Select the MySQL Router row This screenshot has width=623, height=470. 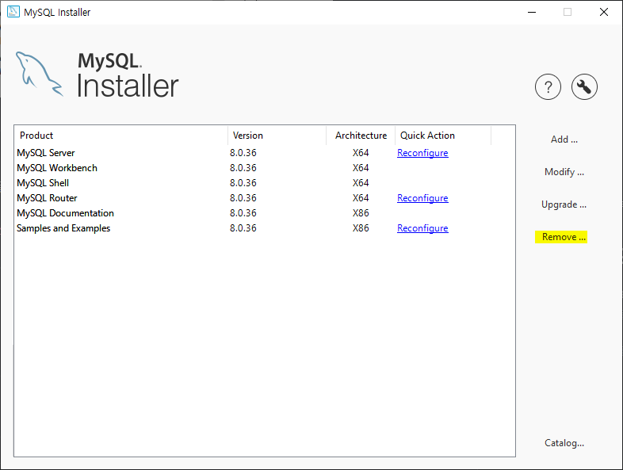click(x=265, y=198)
